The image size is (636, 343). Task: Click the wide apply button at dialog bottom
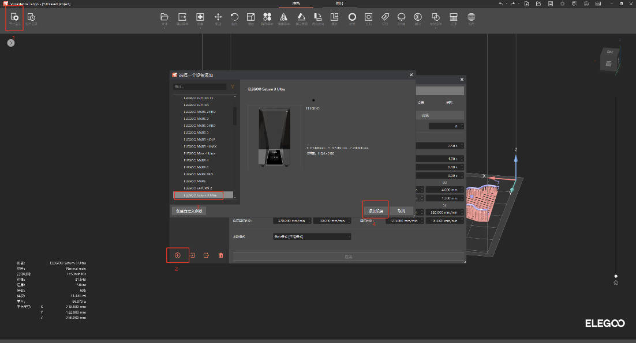pos(349,257)
